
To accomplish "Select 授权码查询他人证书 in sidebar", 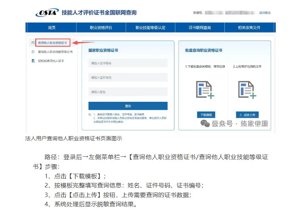I will coord(51,61).
